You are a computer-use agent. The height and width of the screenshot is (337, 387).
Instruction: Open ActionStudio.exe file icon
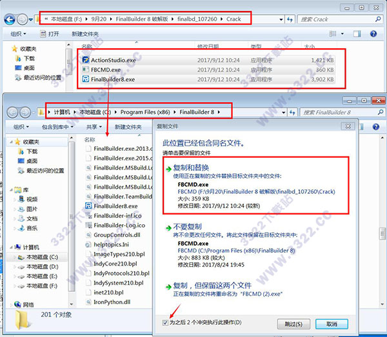[x=86, y=60]
